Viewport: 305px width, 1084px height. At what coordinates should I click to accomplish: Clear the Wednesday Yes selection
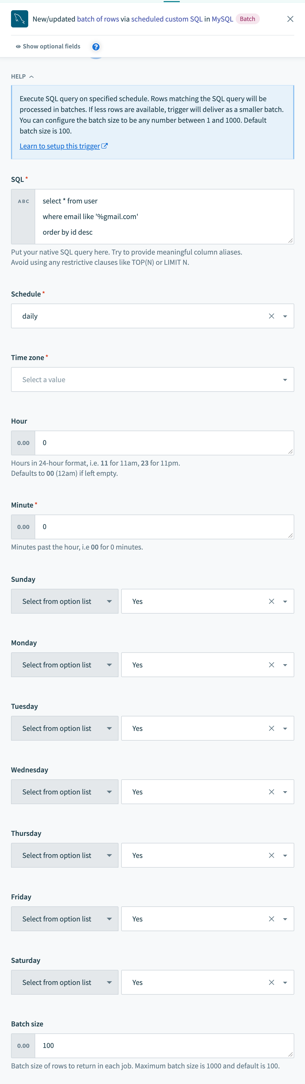271,792
